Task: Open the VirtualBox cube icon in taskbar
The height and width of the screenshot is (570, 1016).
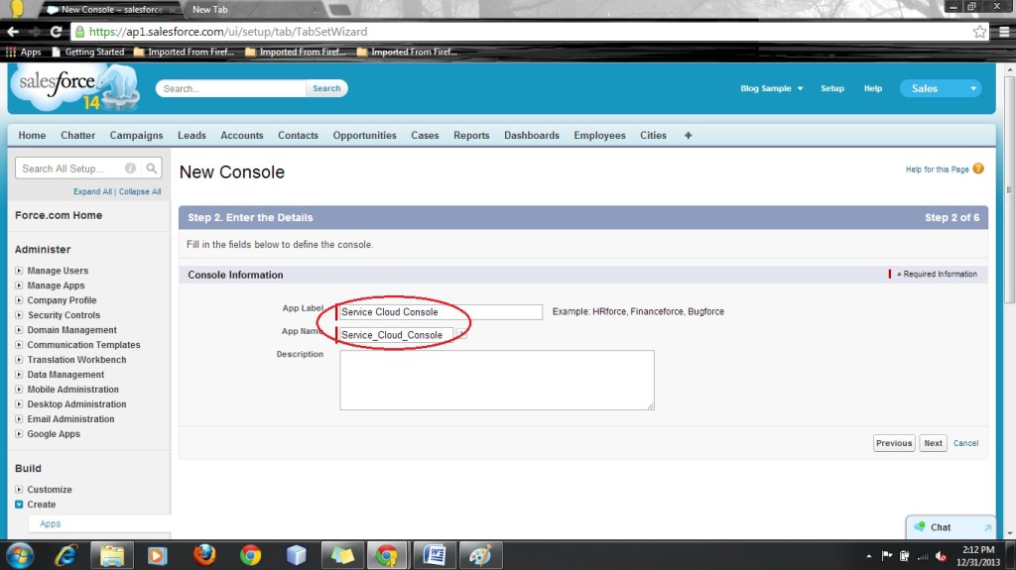Action: [296, 556]
